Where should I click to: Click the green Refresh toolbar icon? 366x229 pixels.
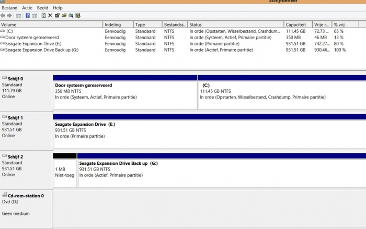(43, 16)
